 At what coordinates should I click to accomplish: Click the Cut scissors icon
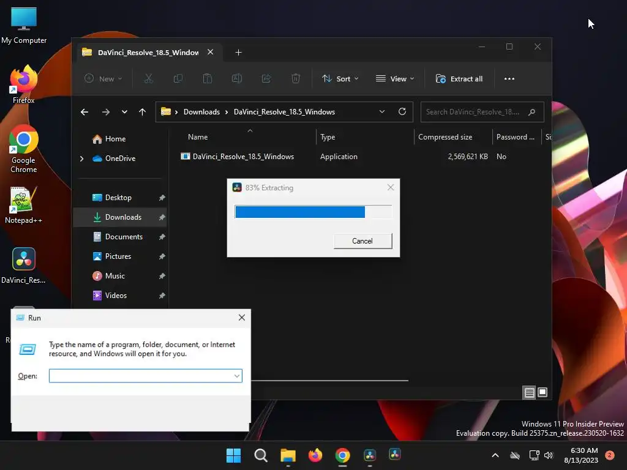point(148,79)
